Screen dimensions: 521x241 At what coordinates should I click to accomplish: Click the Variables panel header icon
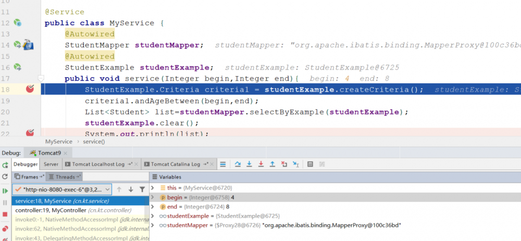155,177
